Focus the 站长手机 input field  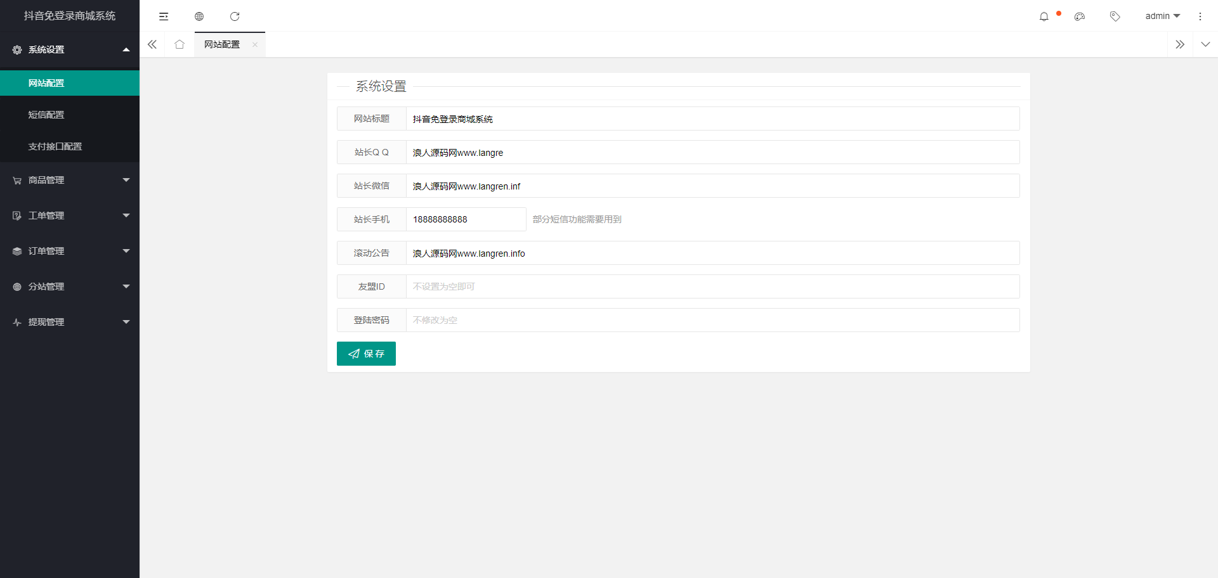click(x=466, y=219)
